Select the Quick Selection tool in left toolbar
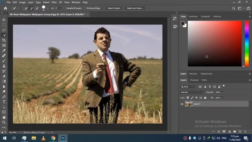The height and width of the screenshot is (142, 252). click(4, 35)
